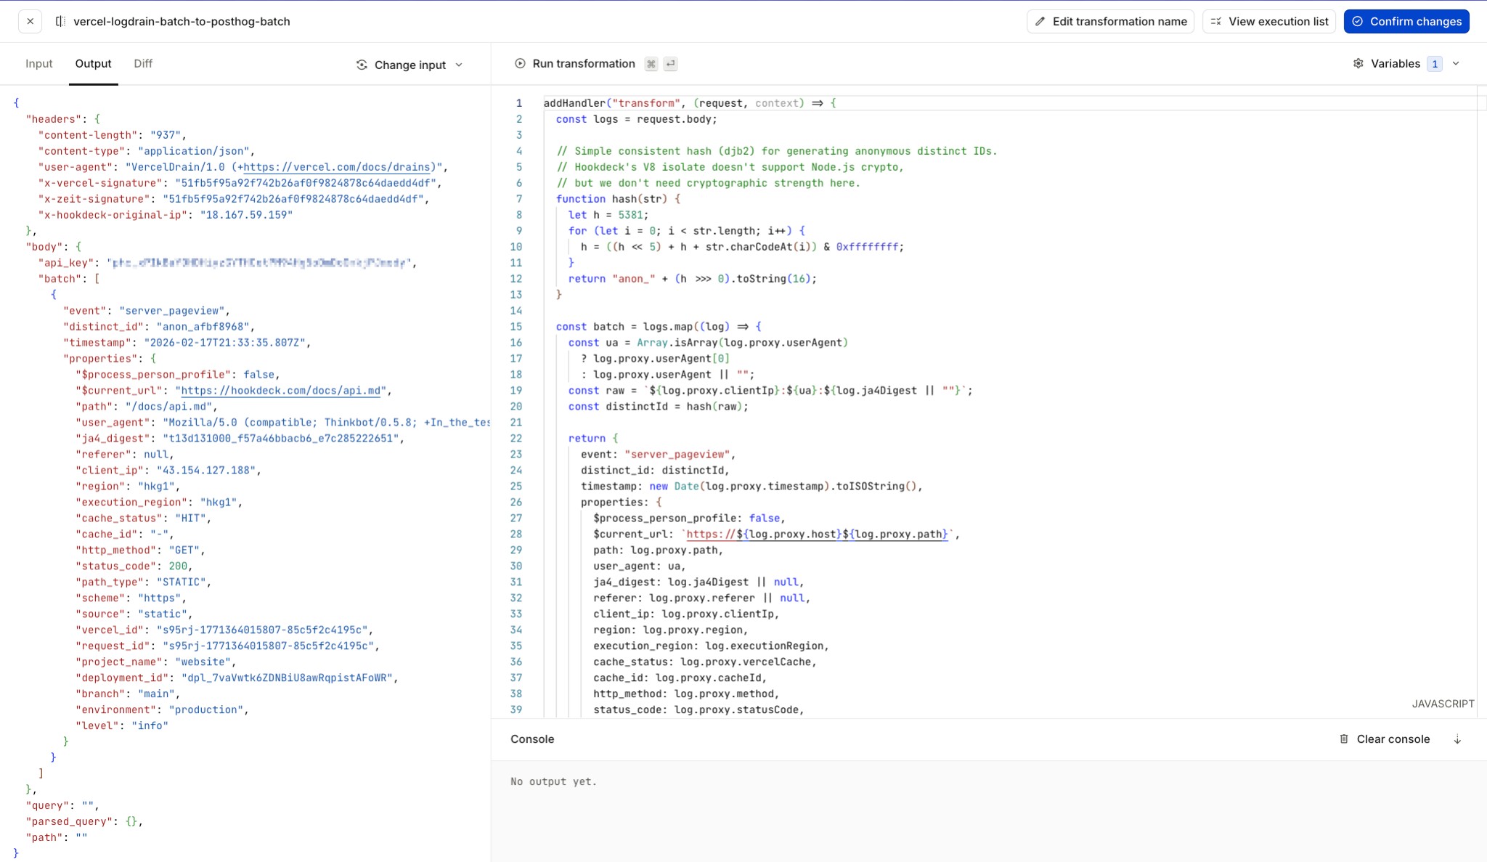Open the Change input dropdown
1487x862 pixels.
coord(409,64)
